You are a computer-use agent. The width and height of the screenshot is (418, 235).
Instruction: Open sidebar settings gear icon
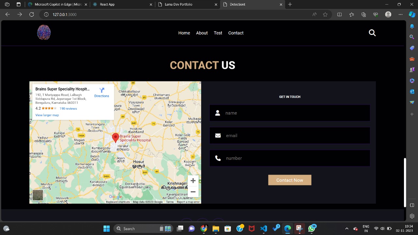click(412, 216)
